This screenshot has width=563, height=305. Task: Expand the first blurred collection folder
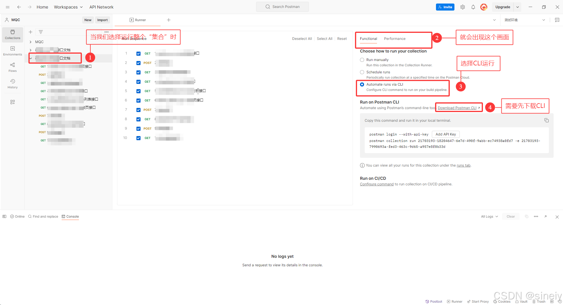pos(31,50)
